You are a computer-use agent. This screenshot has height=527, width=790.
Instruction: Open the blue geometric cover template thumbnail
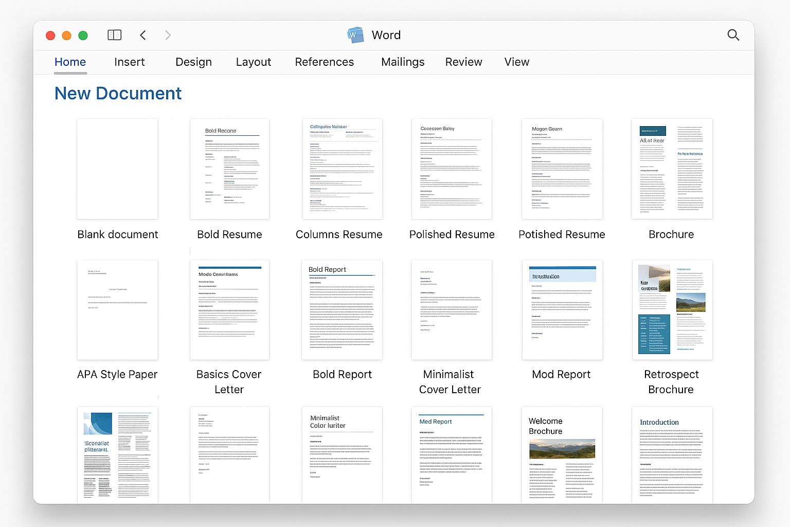[x=117, y=455]
